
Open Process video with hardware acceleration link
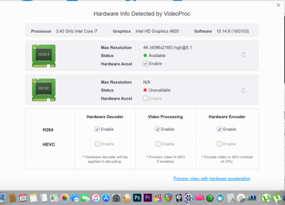coord(212,179)
